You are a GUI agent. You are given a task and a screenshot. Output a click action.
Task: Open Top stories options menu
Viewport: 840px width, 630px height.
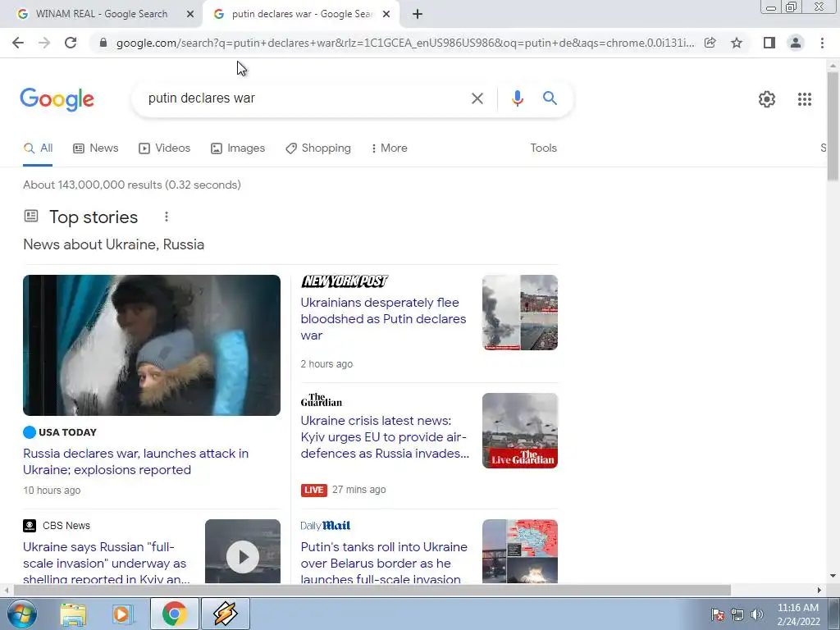pyautogui.click(x=167, y=217)
